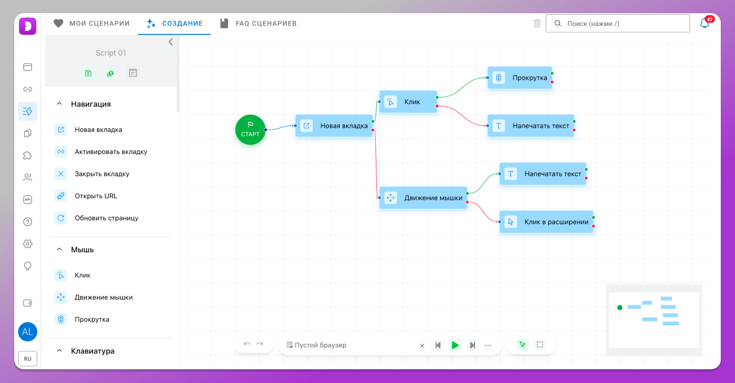Collapse the Навигация section
The width and height of the screenshot is (735, 383).
(59, 104)
